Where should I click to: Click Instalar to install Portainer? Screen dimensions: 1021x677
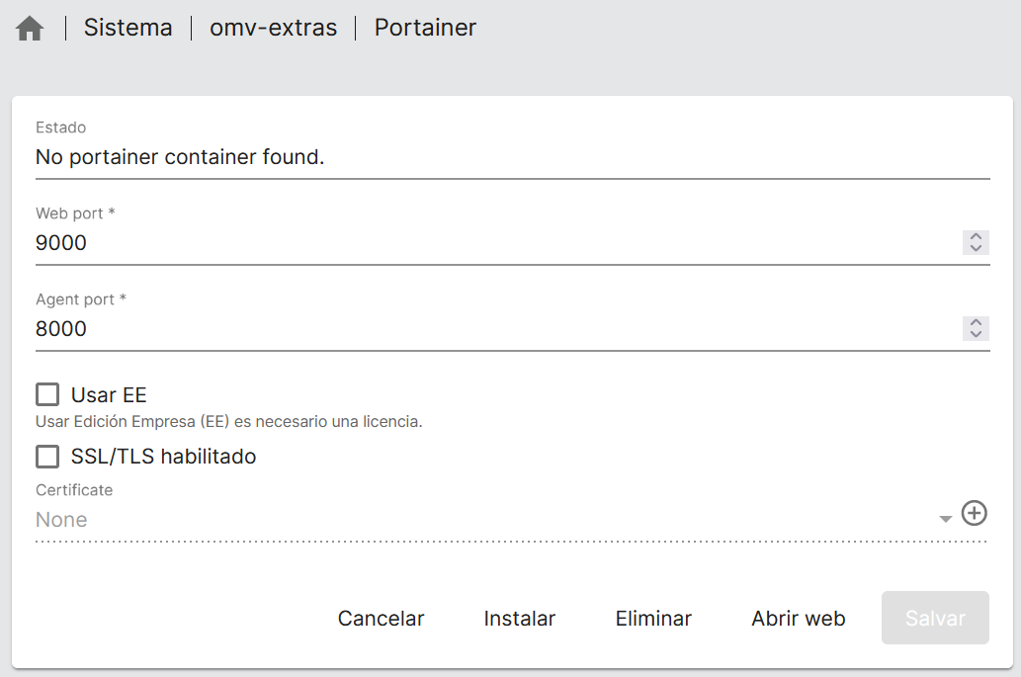(x=519, y=619)
